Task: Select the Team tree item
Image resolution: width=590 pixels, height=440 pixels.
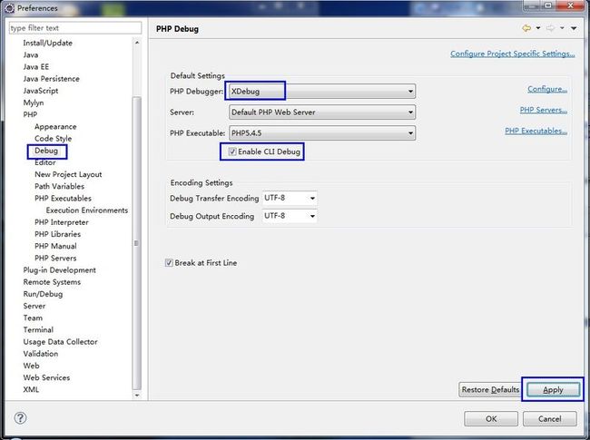Action: point(33,318)
